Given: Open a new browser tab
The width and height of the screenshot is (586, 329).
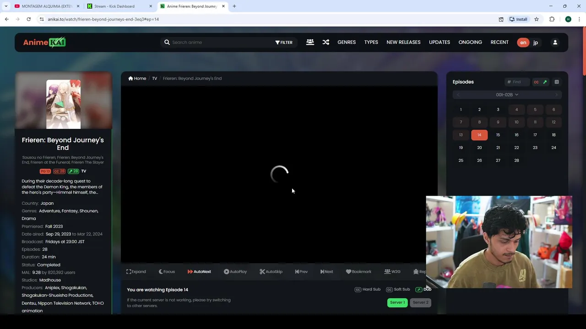Looking at the screenshot, I should 234,6.
